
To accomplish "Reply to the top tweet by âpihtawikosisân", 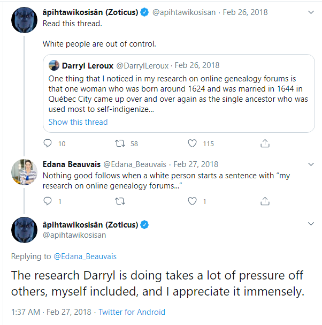I will pyautogui.click(x=48, y=143).
